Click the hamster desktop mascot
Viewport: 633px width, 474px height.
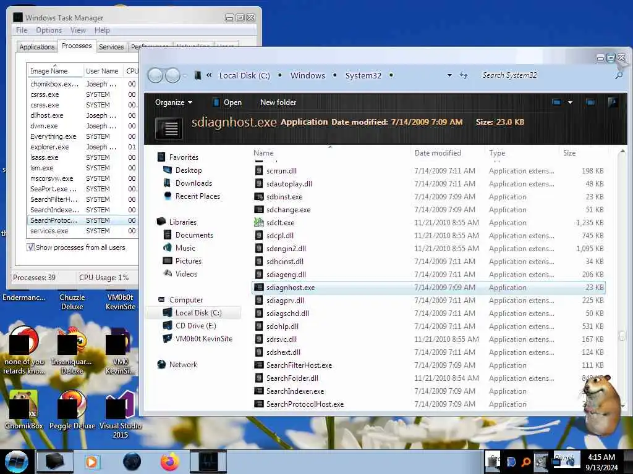[x=601, y=405]
